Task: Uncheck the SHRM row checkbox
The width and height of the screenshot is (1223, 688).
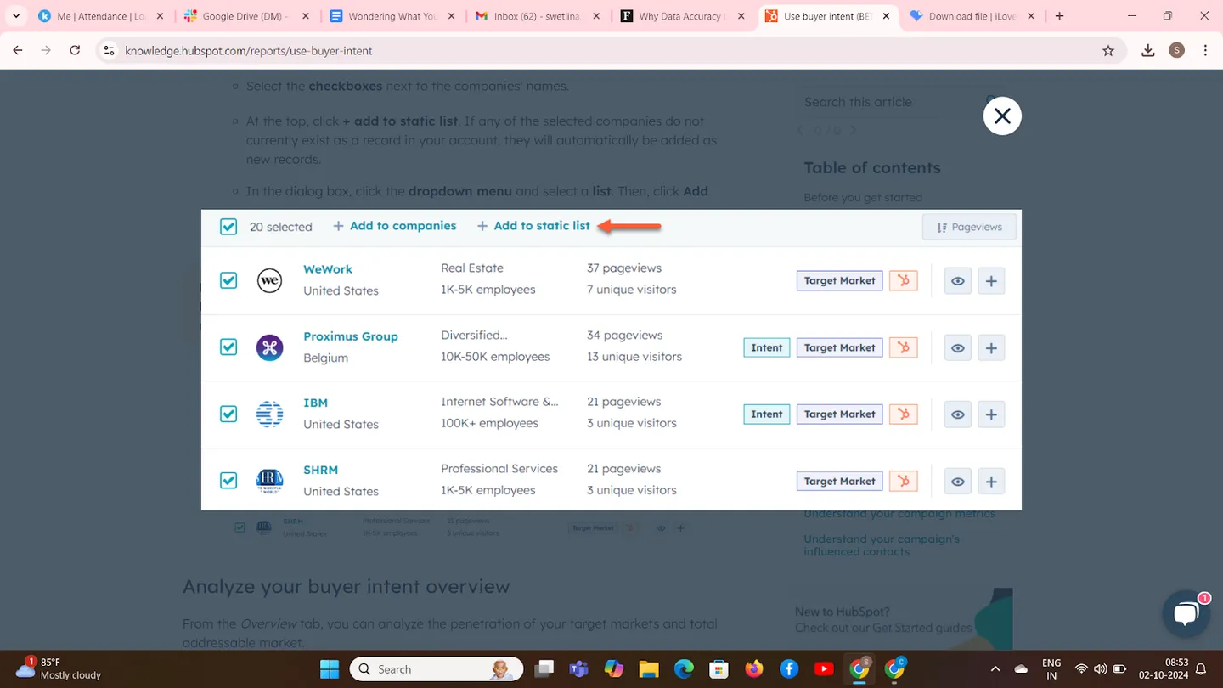Action: point(228,481)
